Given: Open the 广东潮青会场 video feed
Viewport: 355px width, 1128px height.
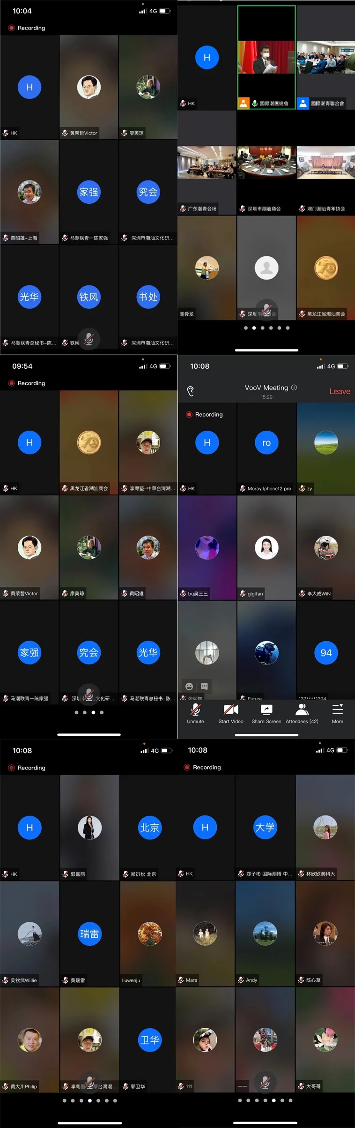Looking at the screenshot, I should click(x=207, y=163).
